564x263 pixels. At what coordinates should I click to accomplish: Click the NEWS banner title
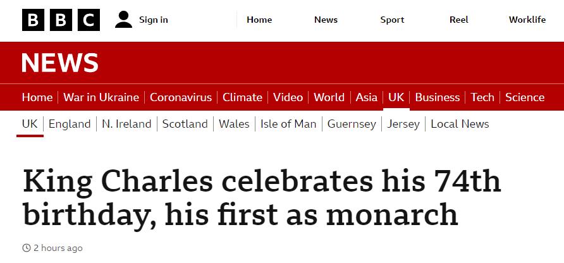coord(60,63)
